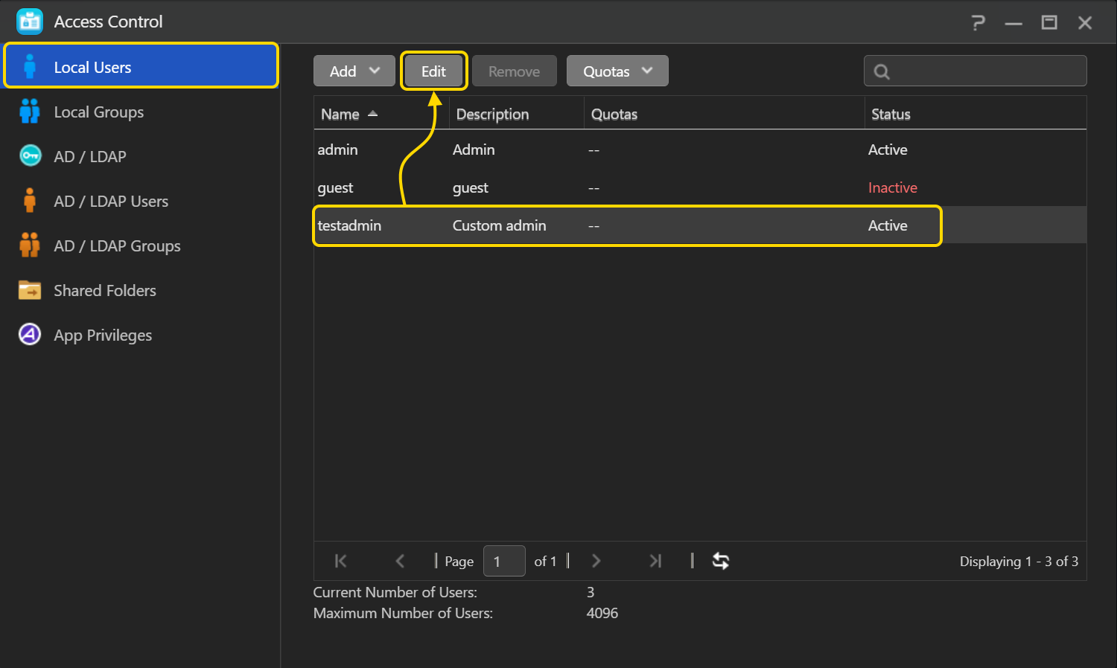Expand the Add dropdown button

pyautogui.click(x=354, y=71)
